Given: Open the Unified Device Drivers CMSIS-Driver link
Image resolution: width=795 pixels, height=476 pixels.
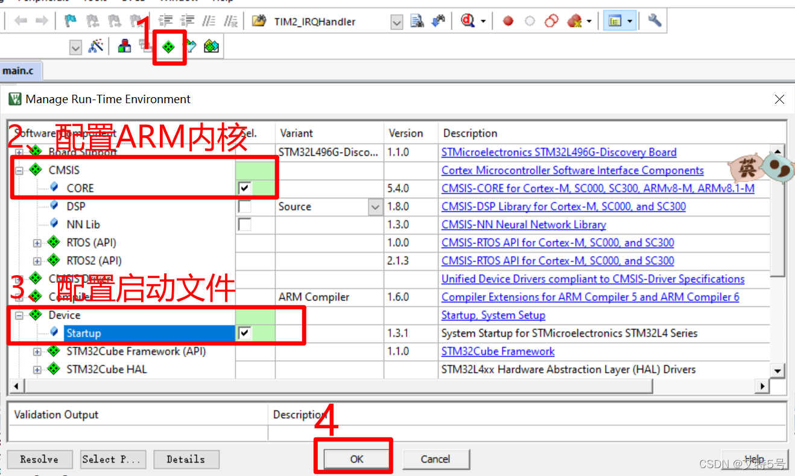Looking at the screenshot, I should pos(593,279).
